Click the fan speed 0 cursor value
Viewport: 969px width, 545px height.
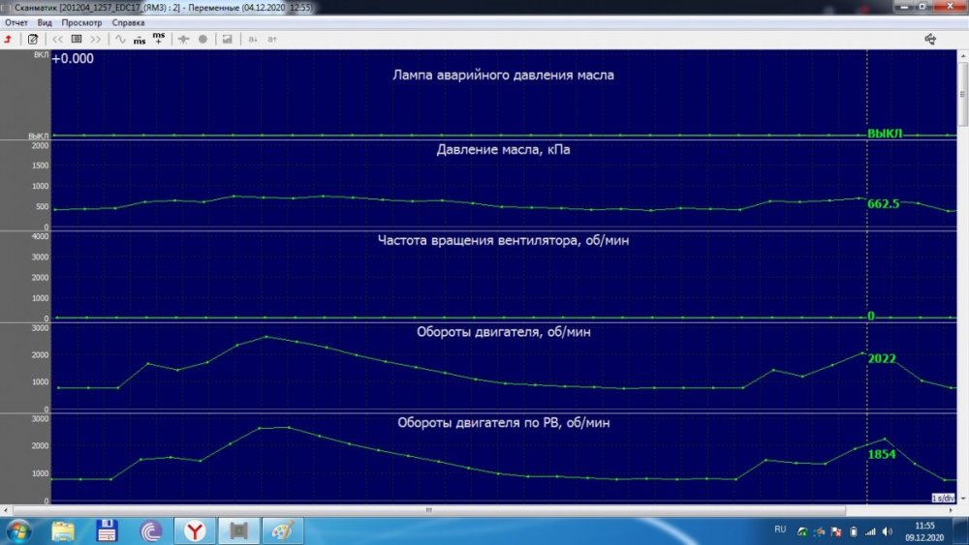tap(871, 316)
